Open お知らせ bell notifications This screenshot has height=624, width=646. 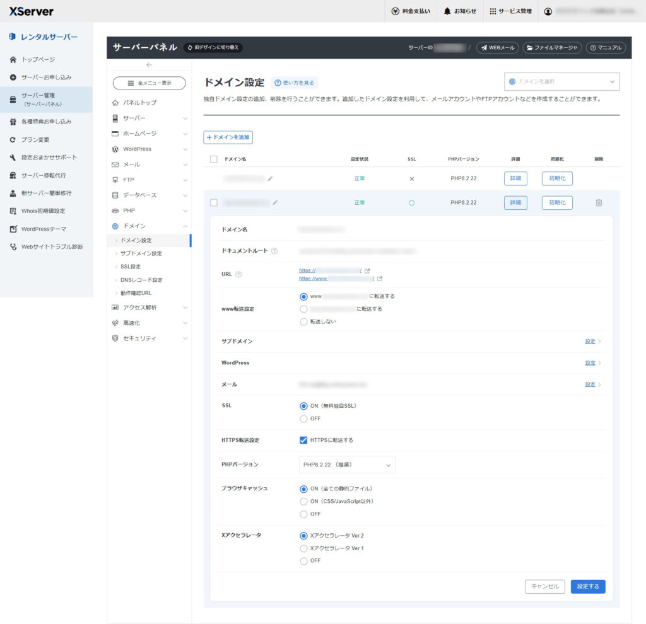point(460,11)
